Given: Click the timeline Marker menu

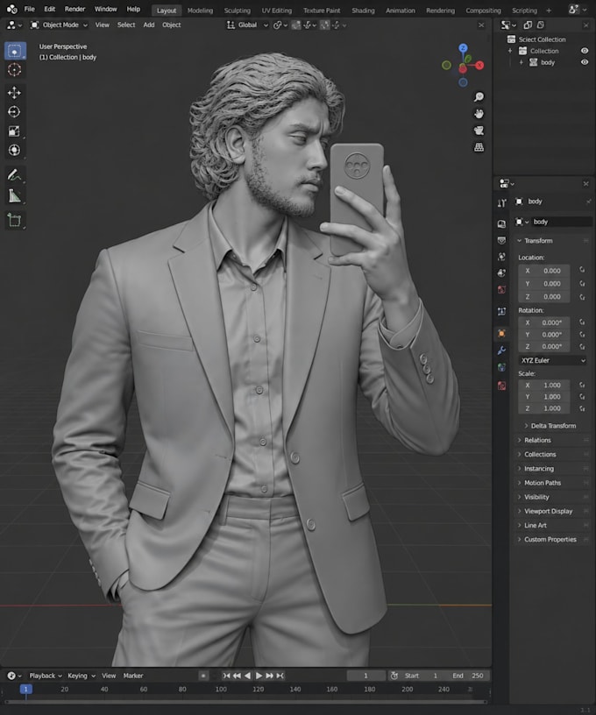Looking at the screenshot, I should [133, 676].
